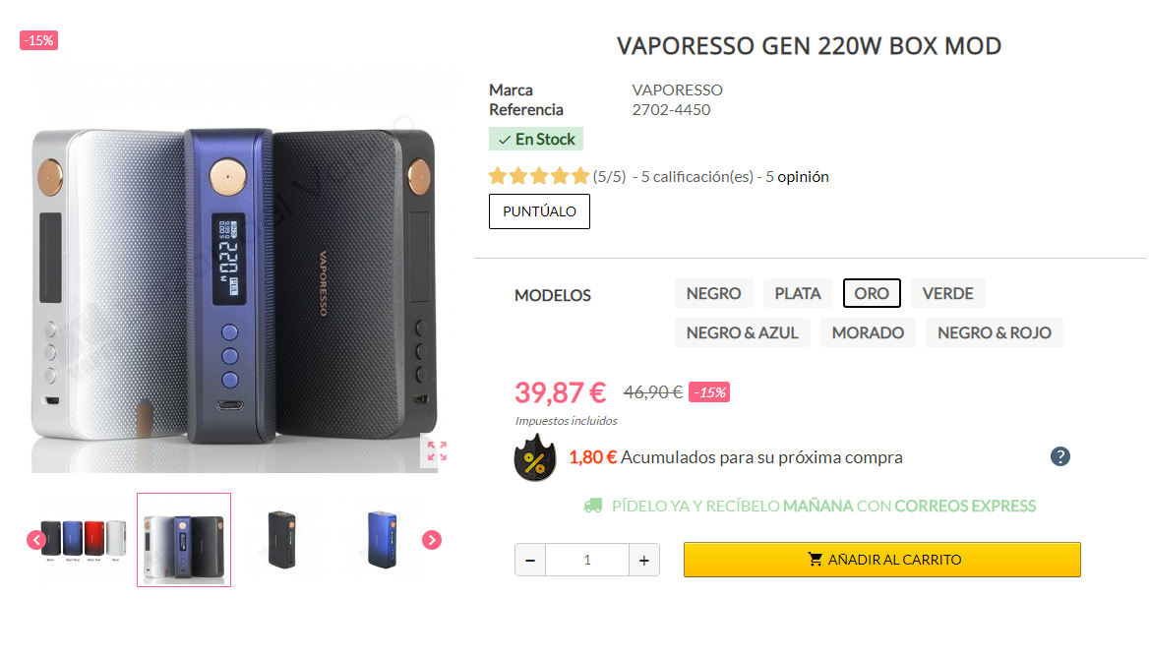
Task: Click the discount flame percent icon
Action: coord(535,458)
